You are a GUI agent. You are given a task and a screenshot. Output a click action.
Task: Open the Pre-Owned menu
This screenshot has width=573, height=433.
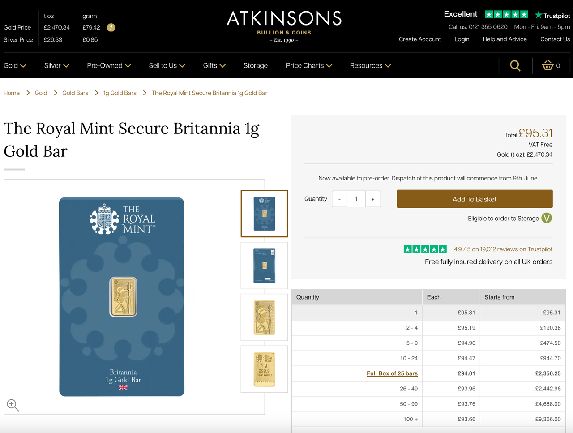(109, 66)
